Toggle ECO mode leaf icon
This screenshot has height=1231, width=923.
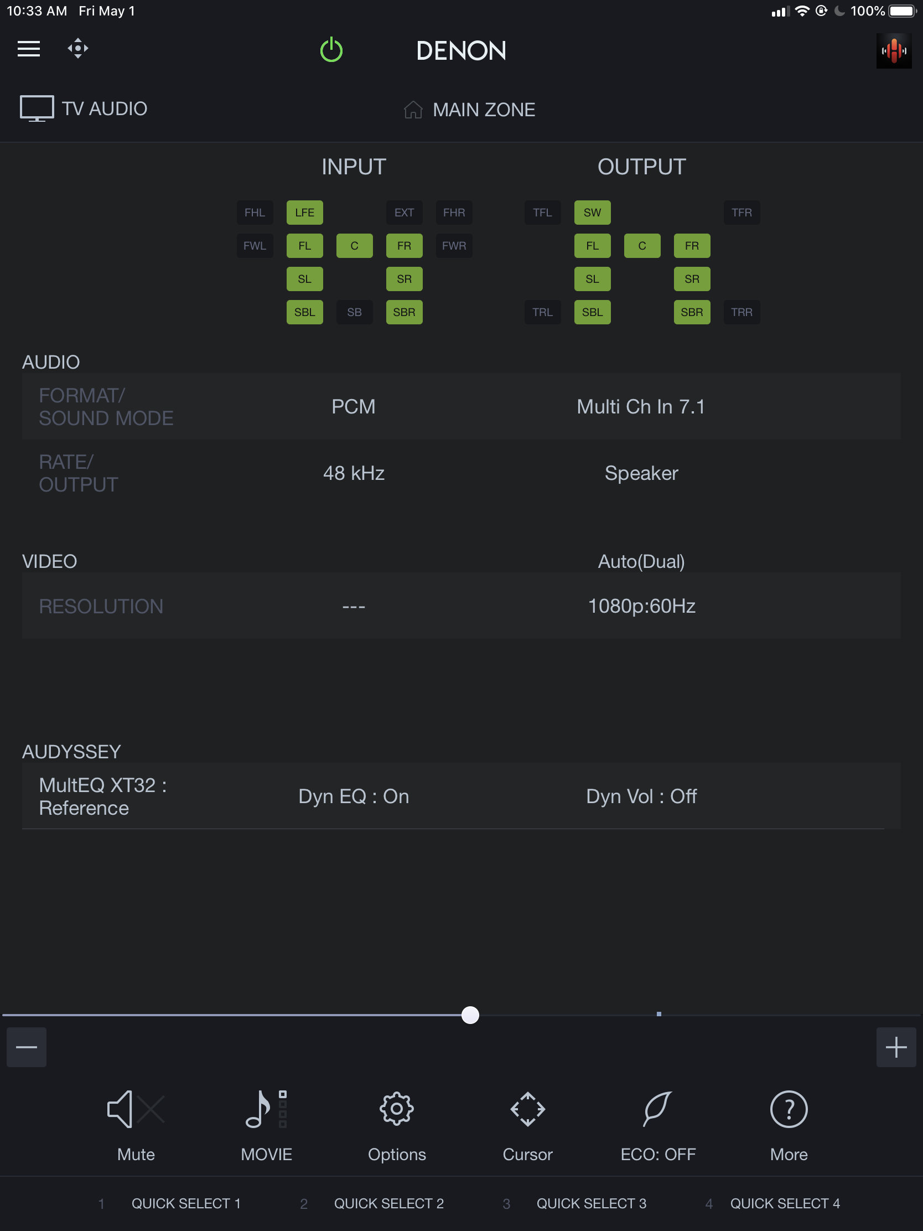click(657, 1124)
